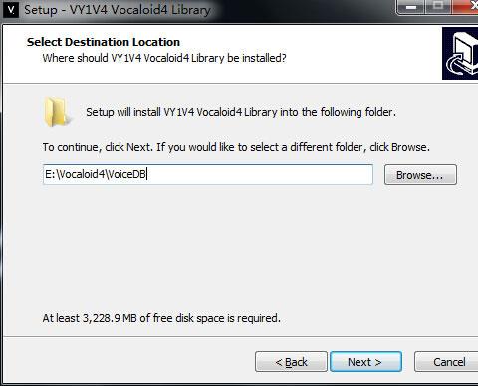The height and width of the screenshot is (386, 478).
Task: Go to the previous step with Back
Action: coord(291,362)
